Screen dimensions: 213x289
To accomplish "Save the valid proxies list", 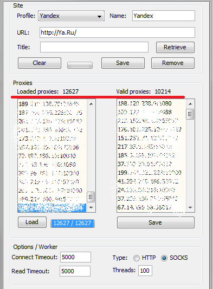I will 156,222.
